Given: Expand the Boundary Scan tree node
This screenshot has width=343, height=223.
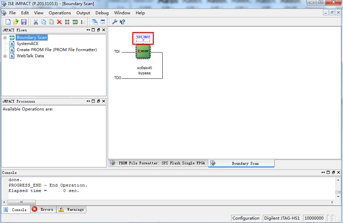Looking at the screenshot, I should click(5, 38).
